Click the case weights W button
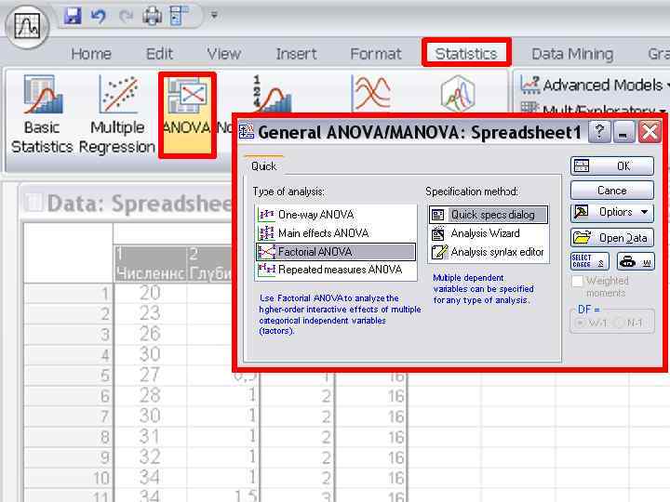Viewport: 670px width, 502px height. click(x=636, y=261)
